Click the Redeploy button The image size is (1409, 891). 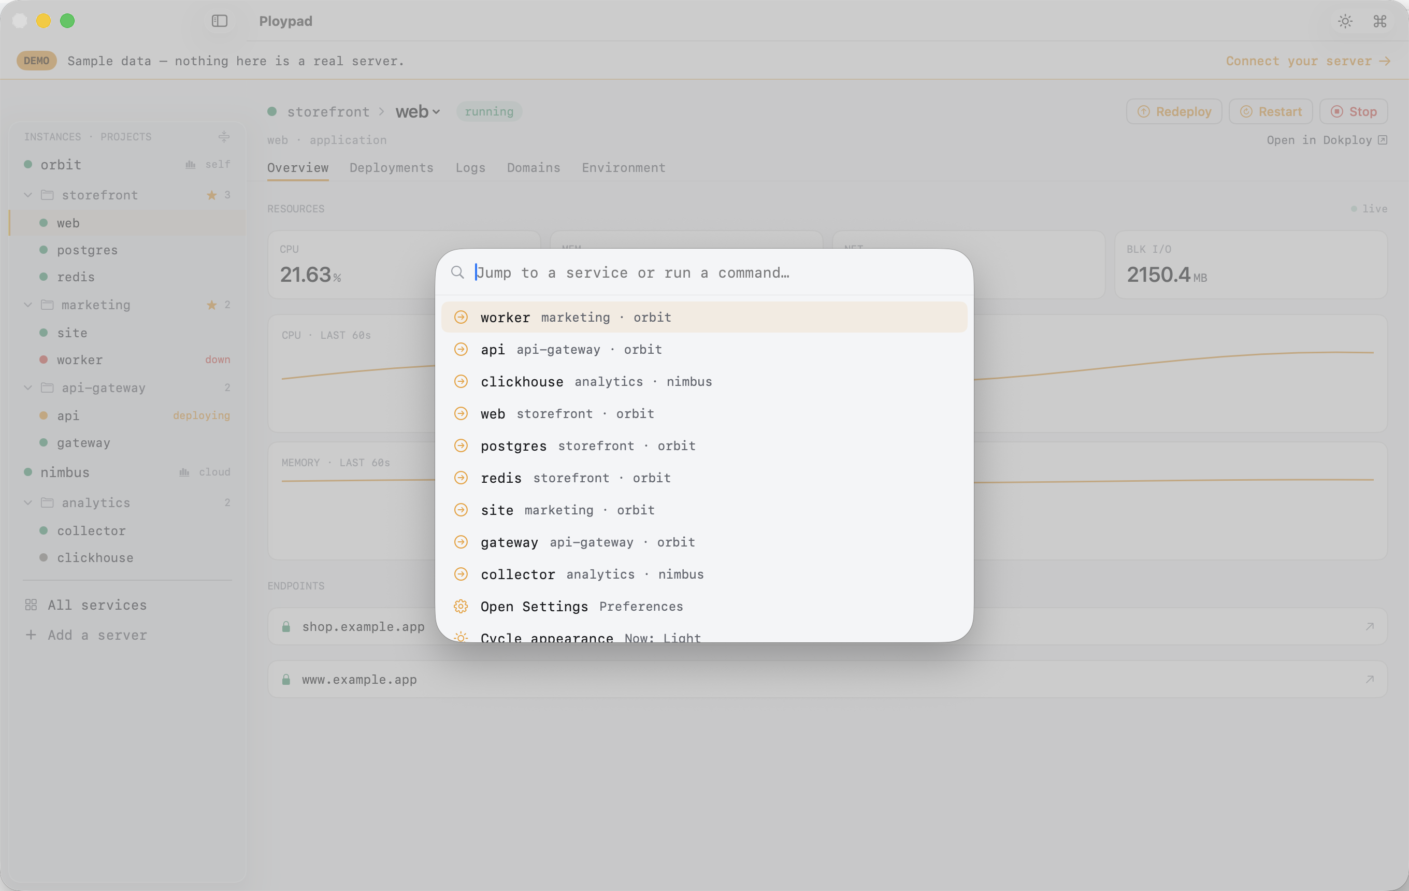1174,111
